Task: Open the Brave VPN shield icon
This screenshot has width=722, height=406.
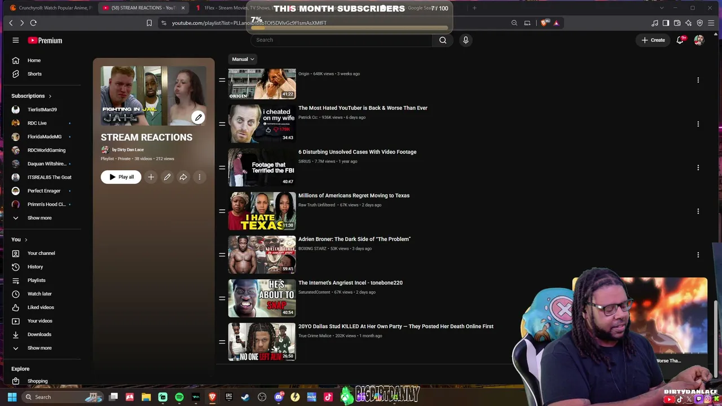Action: pyautogui.click(x=700, y=23)
